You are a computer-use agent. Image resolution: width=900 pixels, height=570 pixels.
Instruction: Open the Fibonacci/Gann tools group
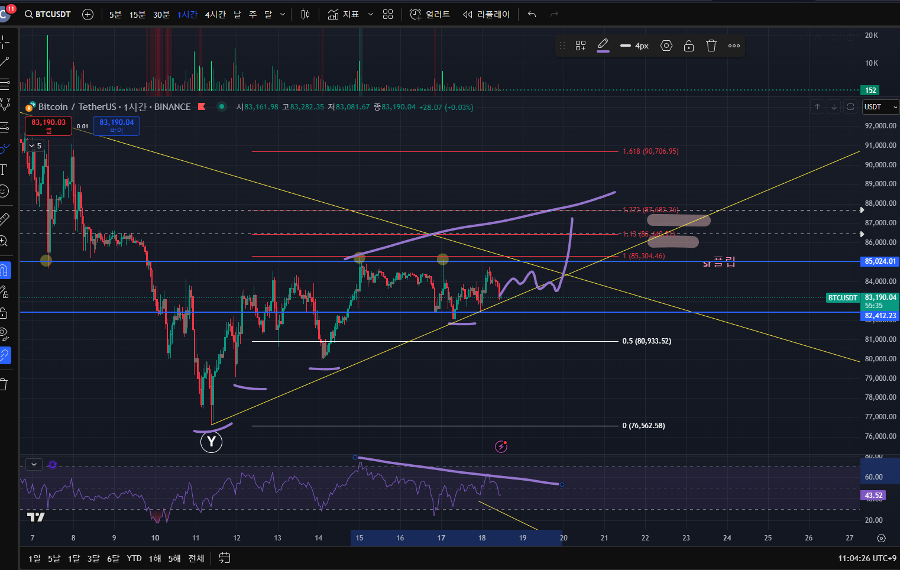(5, 83)
